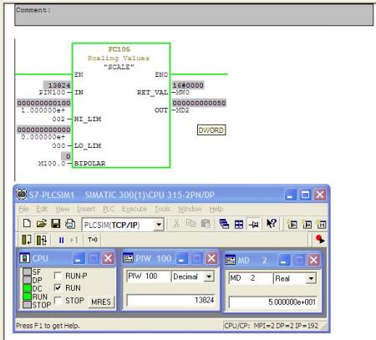Click the "SCALE" block name
376x340 pixels.
point(119,67)
